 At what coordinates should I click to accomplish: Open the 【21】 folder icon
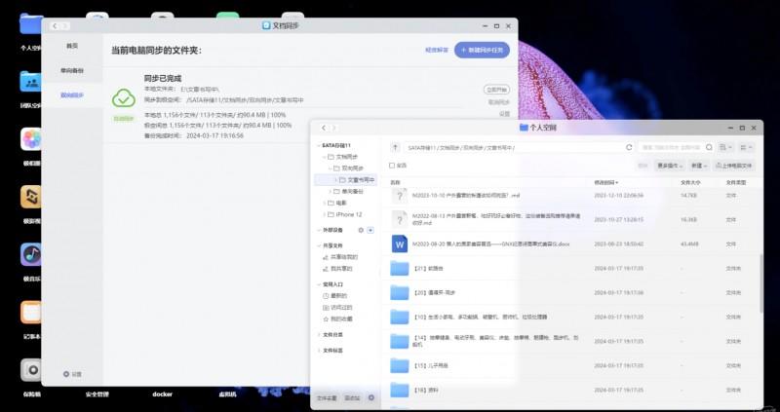[x=400, y=269]
